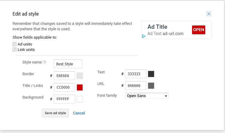Open the Font family dropdown
Image resolution: width=225 pixels, height=133 pixels.
coord(147,96)
